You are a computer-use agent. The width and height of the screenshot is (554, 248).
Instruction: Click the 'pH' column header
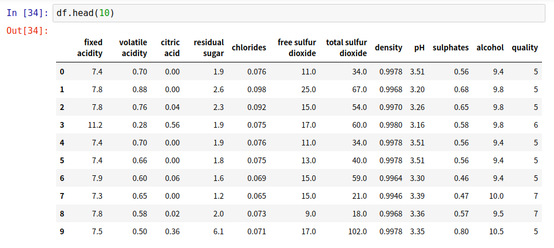point(419,48)
